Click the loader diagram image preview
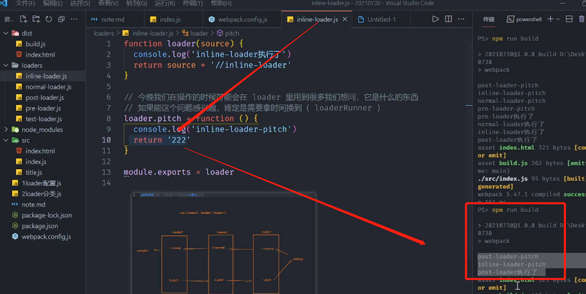The height and width of the screenshot is (294, 586). 223,243
